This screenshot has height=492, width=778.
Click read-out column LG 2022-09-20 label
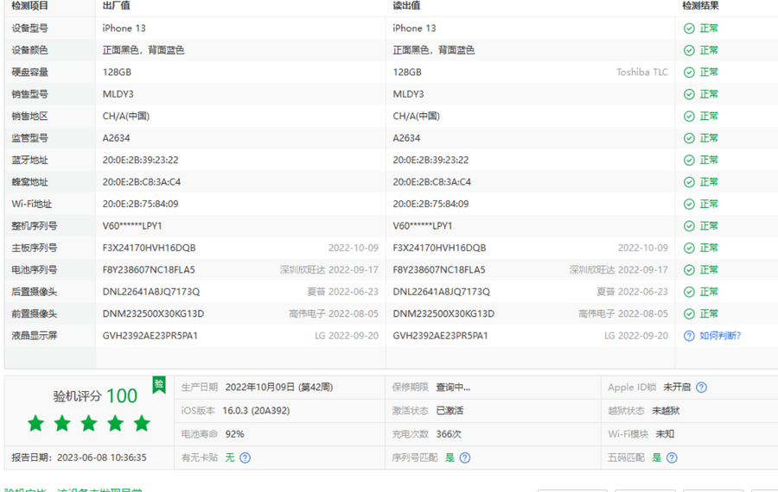click(636, 336)
